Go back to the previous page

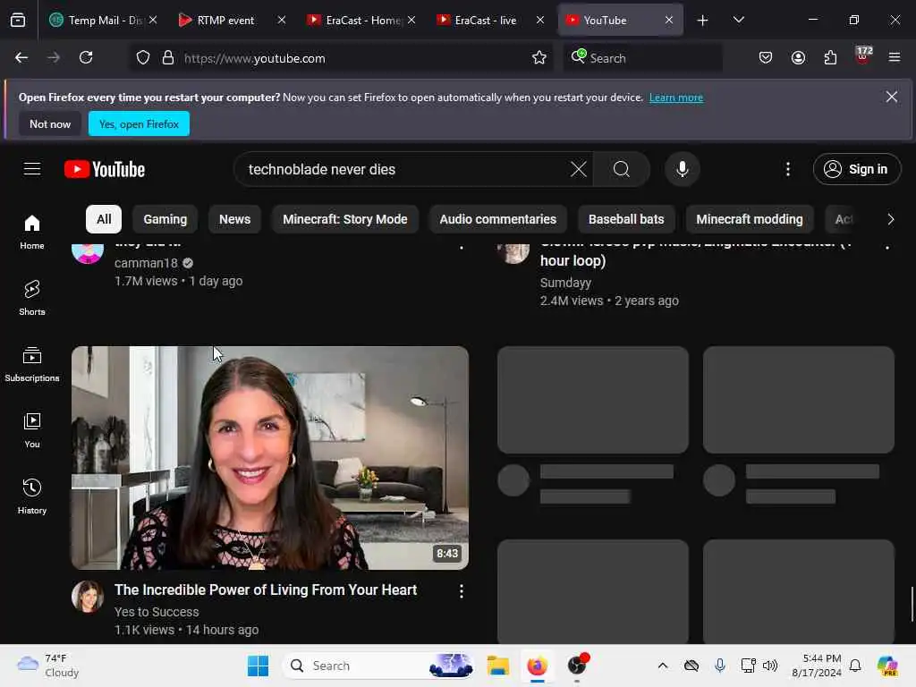(x=21, y=58)
